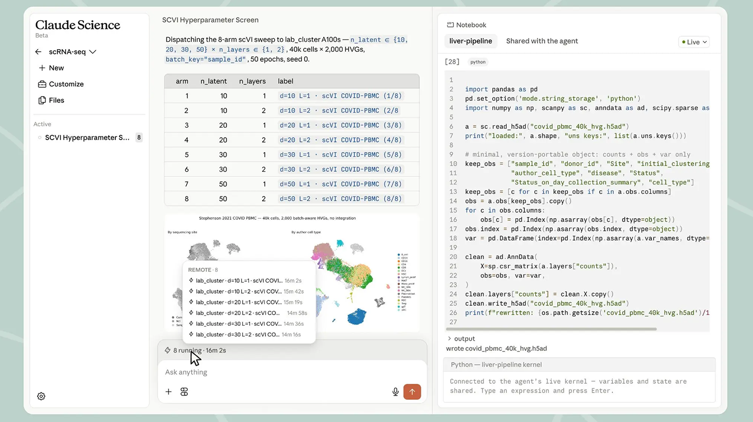Expand the output section chevron

[x=449, y=339]
